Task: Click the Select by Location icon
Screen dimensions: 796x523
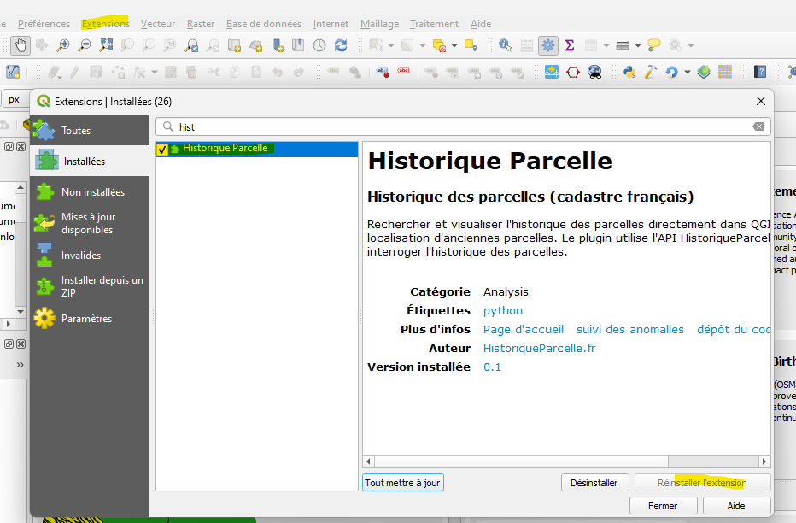Action: (471, 45)
